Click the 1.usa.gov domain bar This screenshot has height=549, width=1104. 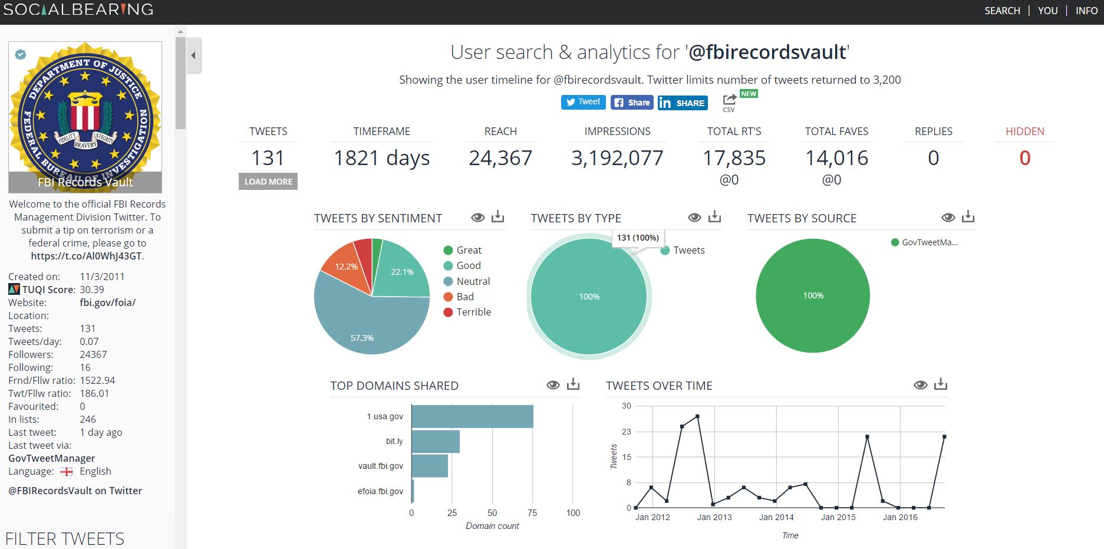pyautogui.click(x=472, y=416)
